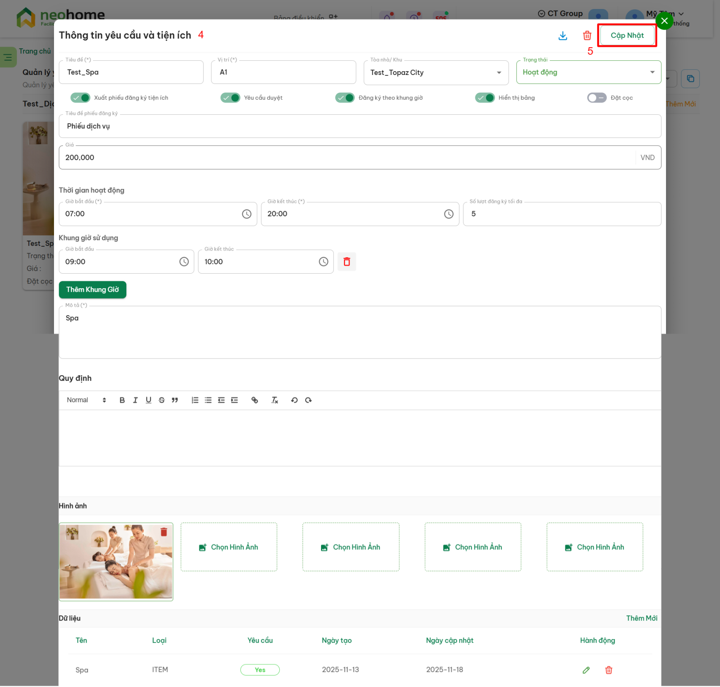Viewport: 720px width, 687px height.
Task: Delete the 09:00–10:00 time slot
Action: tap(346, 262)
